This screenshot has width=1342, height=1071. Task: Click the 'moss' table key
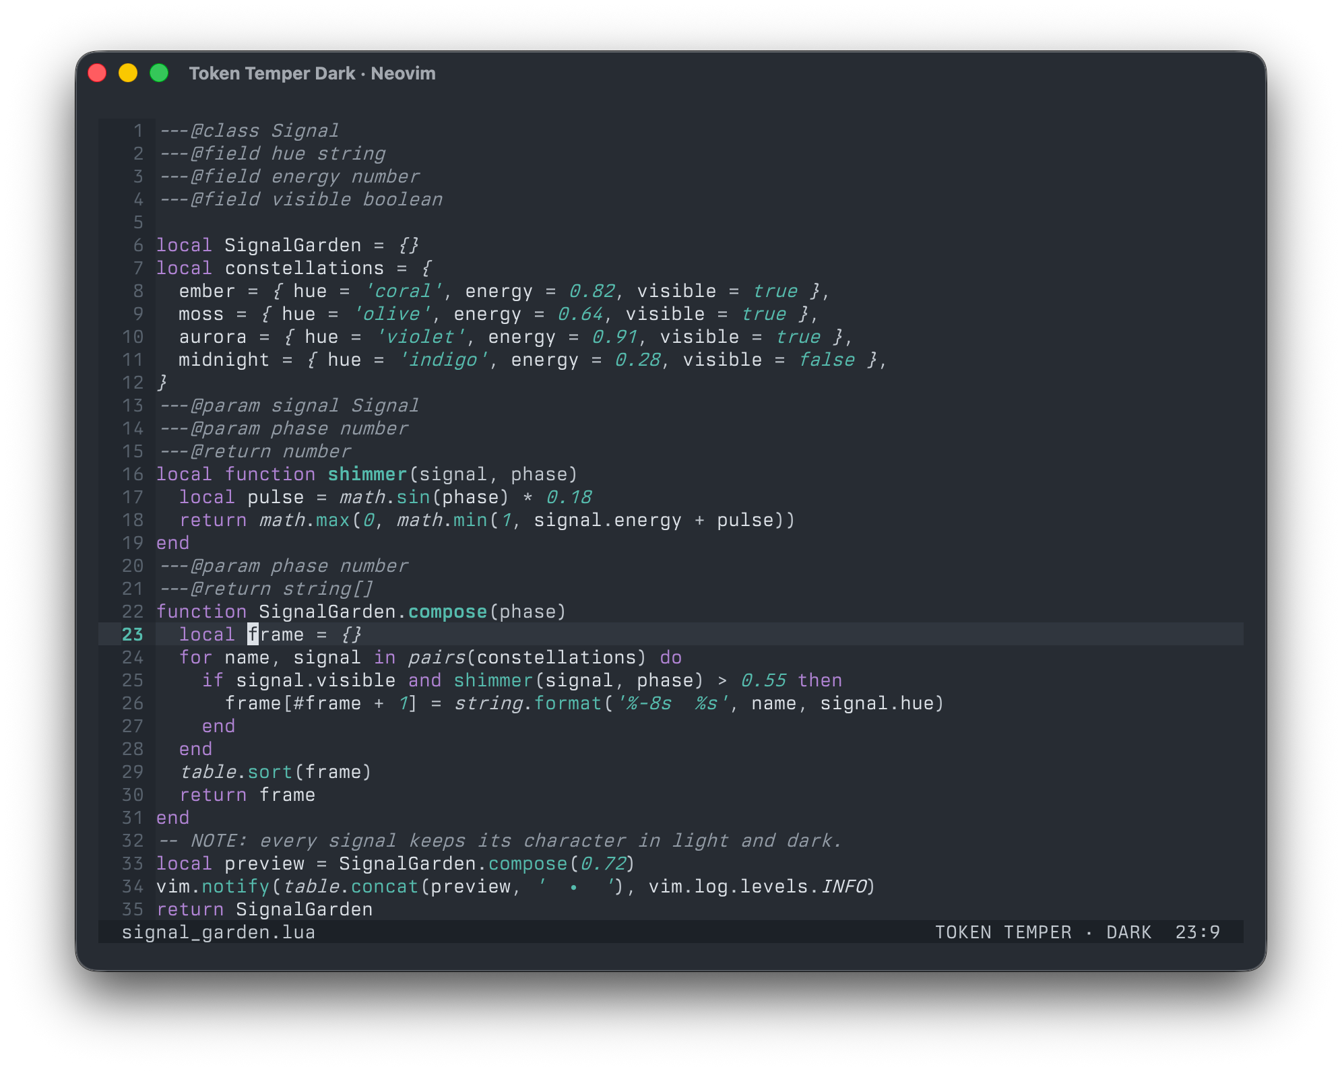(201, 314)
